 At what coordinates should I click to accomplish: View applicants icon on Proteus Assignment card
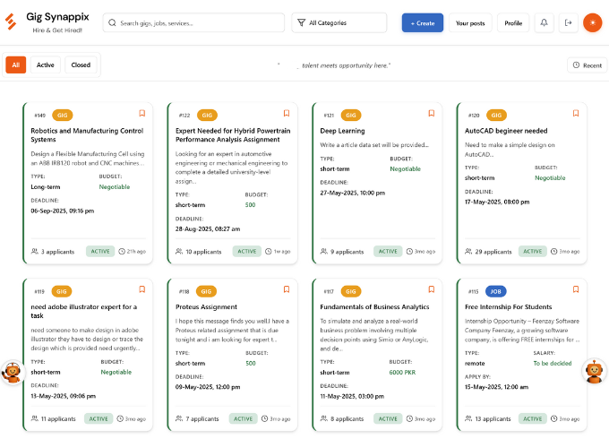pyautogui.click(x=179, y=418)
